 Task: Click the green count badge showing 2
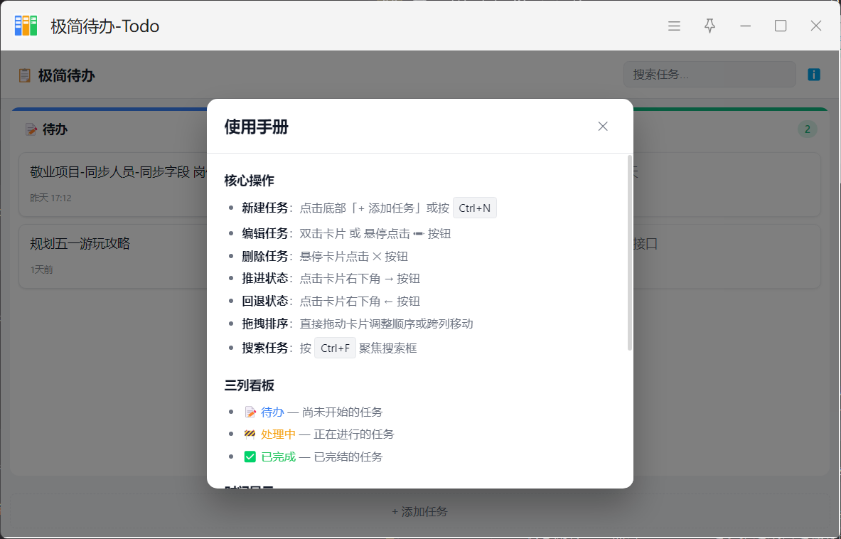(807, 129)
